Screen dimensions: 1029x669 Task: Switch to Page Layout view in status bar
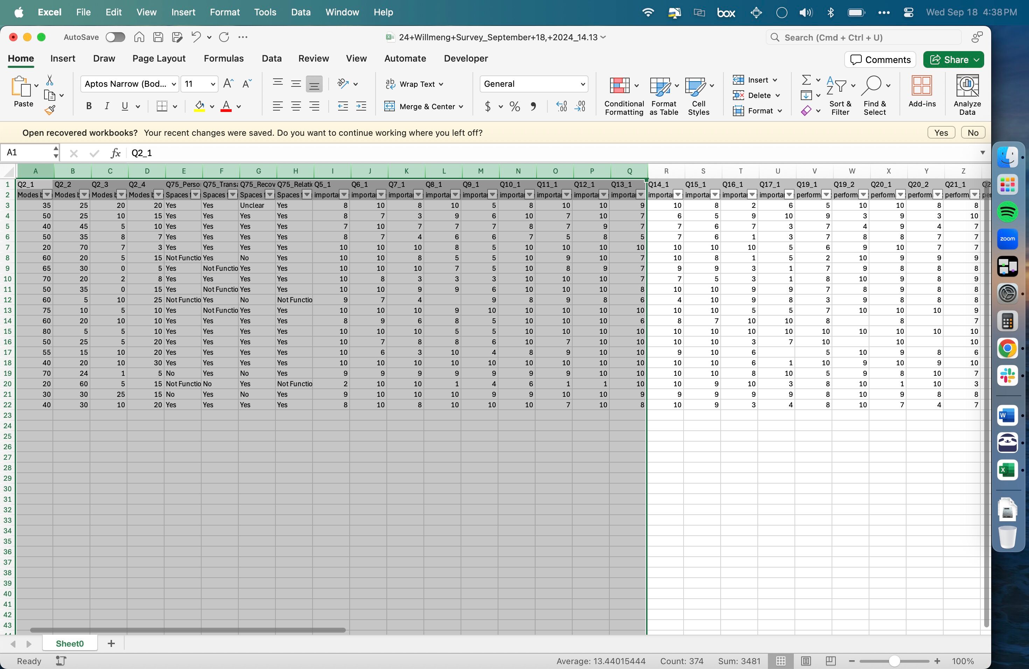click(x=805, y=661)
